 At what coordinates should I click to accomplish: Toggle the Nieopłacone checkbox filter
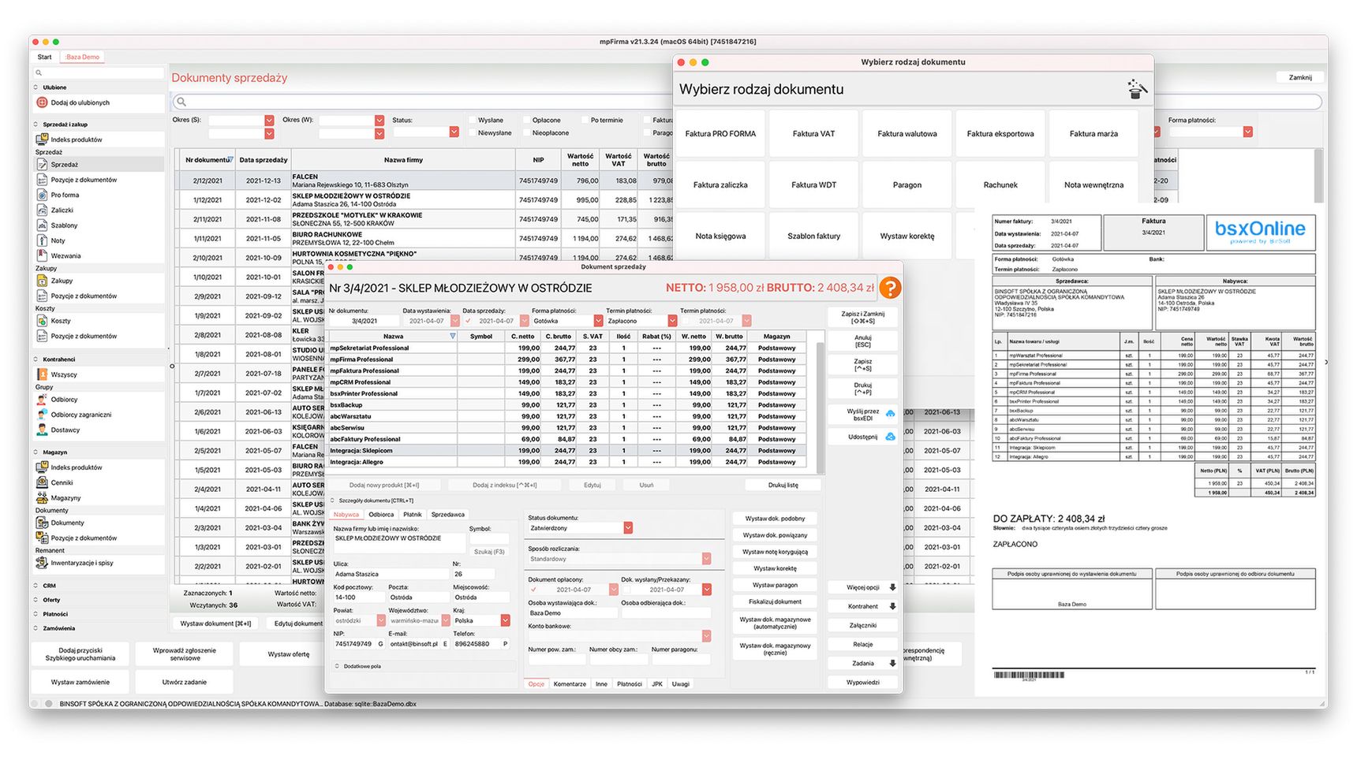coord(526,133)
